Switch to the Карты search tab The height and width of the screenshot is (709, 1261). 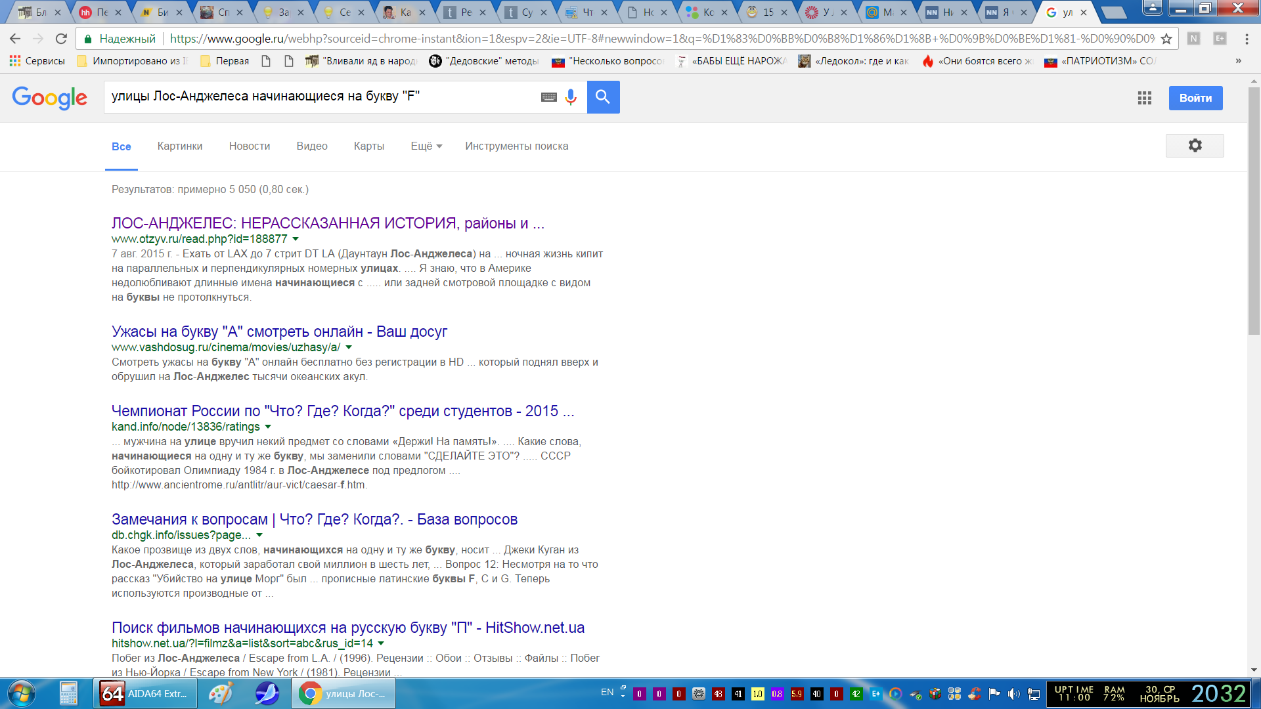click(368, 146)
